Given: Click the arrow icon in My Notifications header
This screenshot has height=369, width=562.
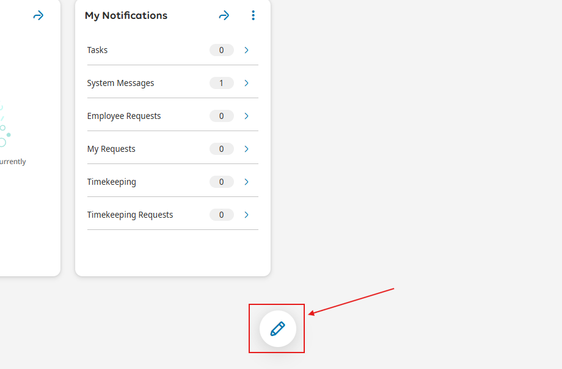Looking at the screenshot, I should (224, 16).
